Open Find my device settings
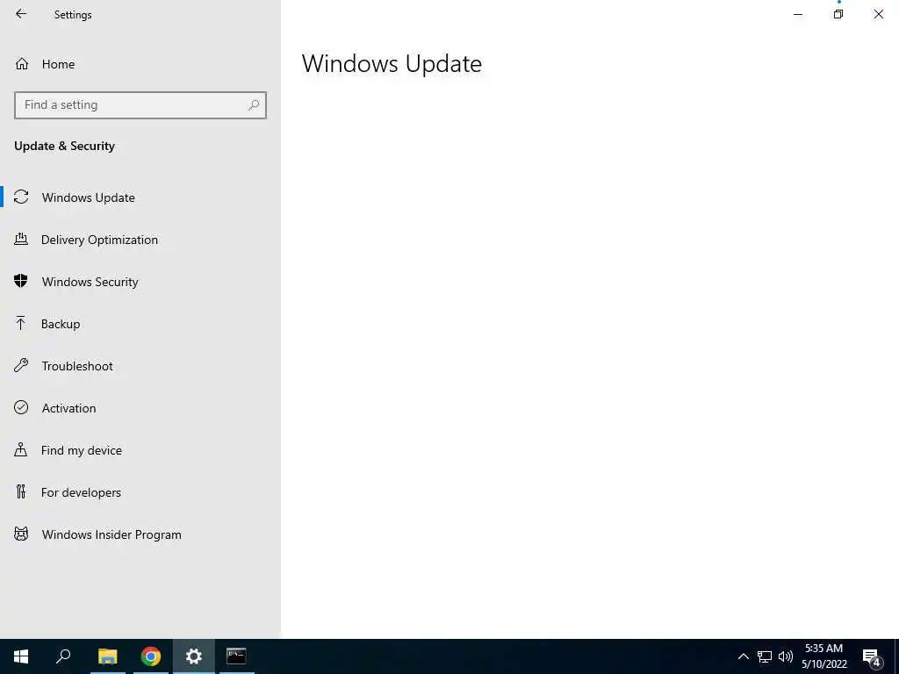This screenshot has height=674, width=899. pyautogui.click(x=140, y=450)
